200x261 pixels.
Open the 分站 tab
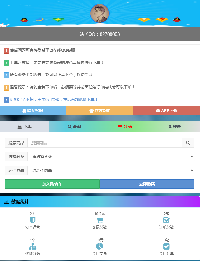[125, 127]
